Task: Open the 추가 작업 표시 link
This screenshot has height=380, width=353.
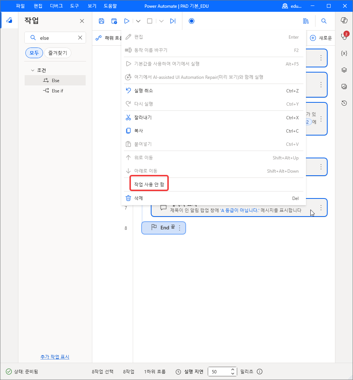Action: click(55, 357)
